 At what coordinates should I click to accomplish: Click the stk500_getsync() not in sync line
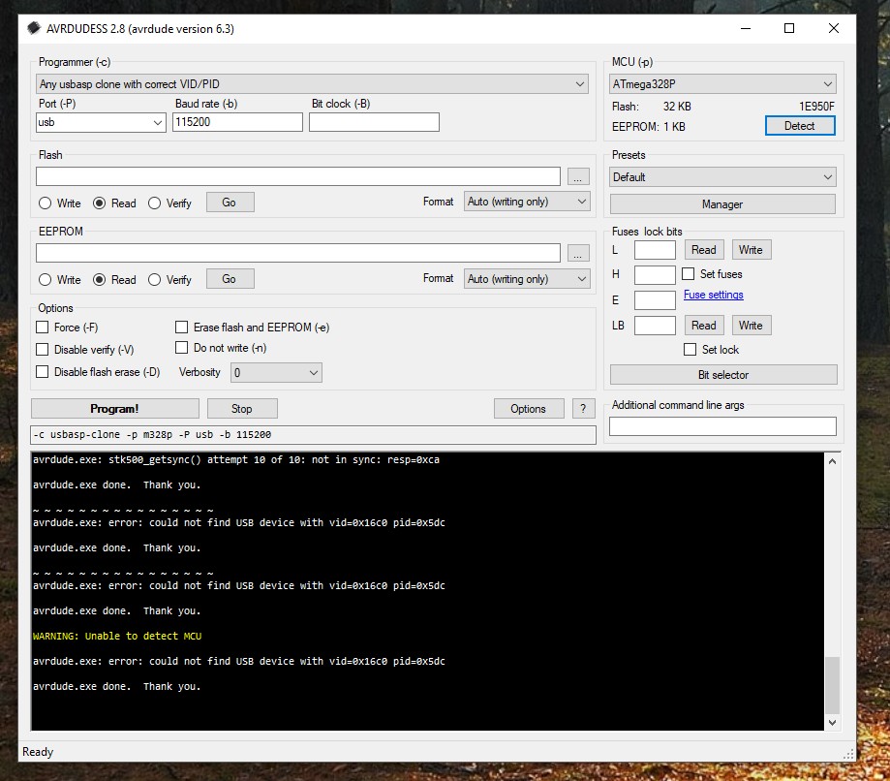tap(236, 459)
